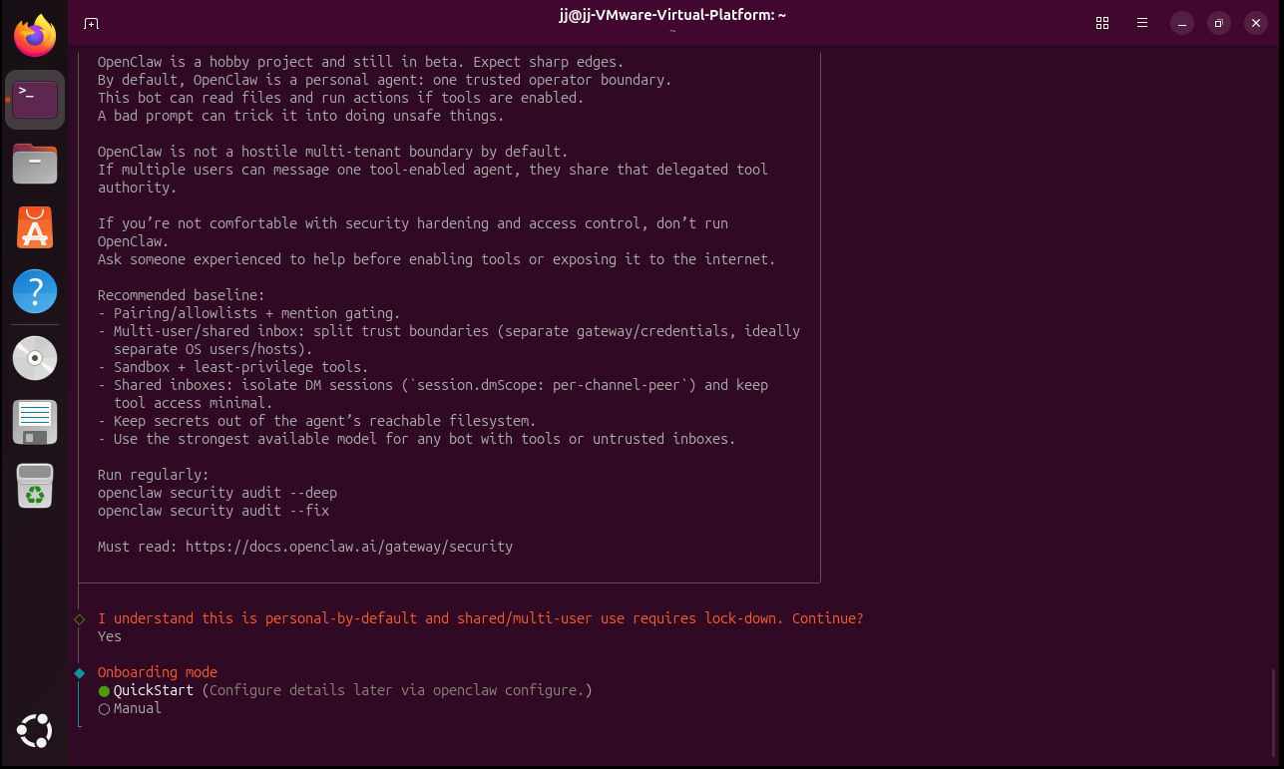Click the Show Apps Ubuntu button
Viewport: 1284px width, 769px height.
[x=35, y=731]
